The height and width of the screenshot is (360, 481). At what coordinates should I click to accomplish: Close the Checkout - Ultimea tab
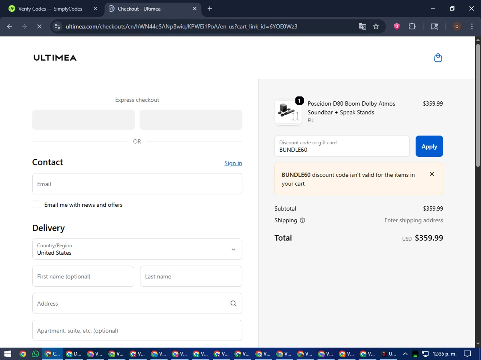coord(195,9)
